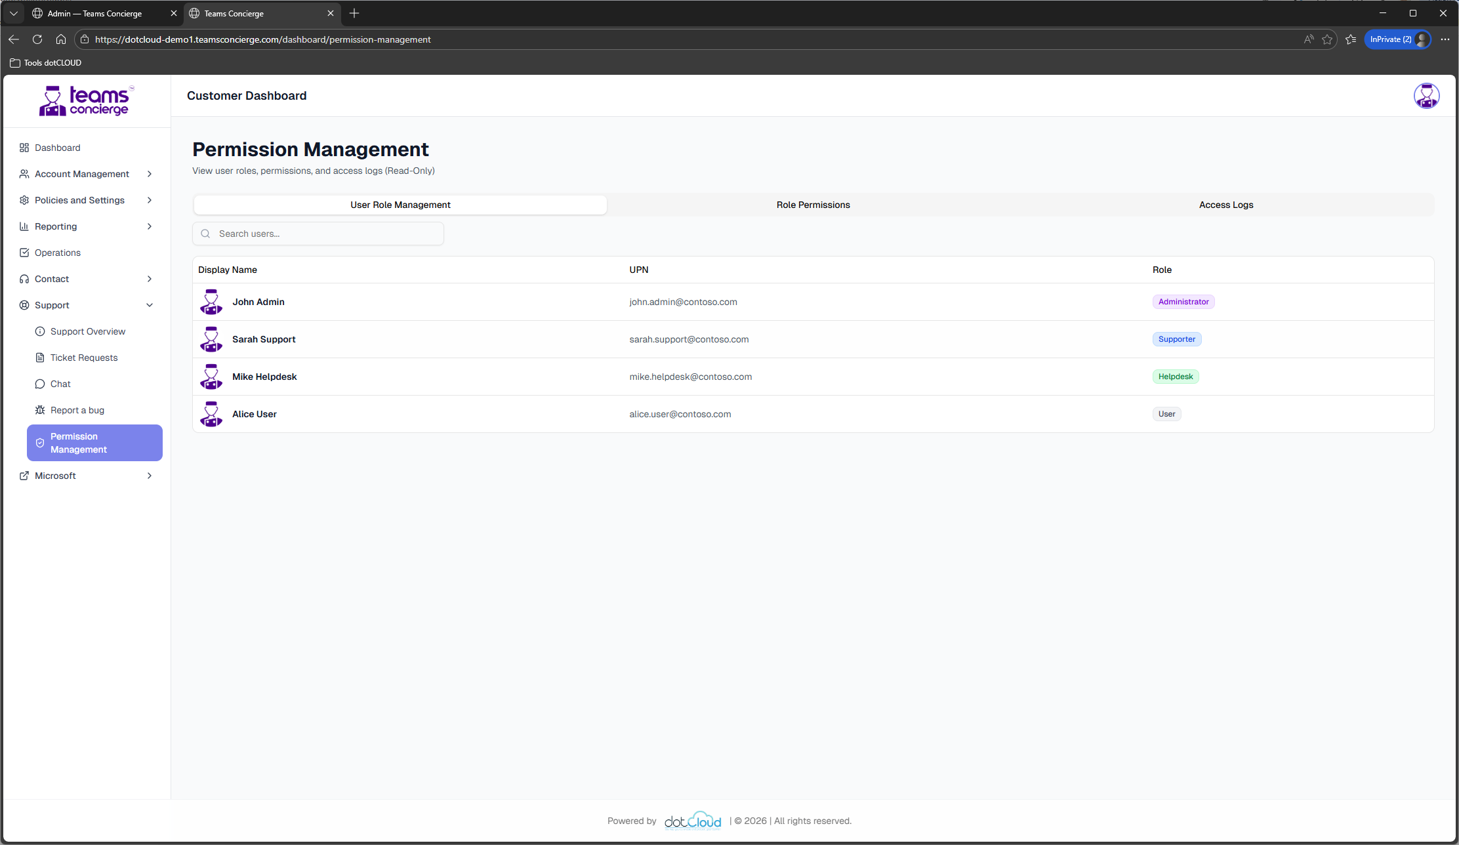Click the Dashboard icon in the sidebar

coord(24,148)
